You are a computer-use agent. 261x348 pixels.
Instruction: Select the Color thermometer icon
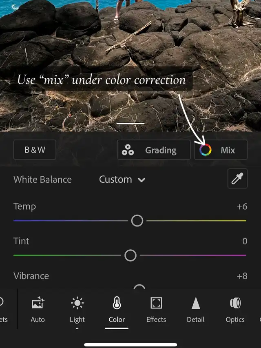click(117, 303)
